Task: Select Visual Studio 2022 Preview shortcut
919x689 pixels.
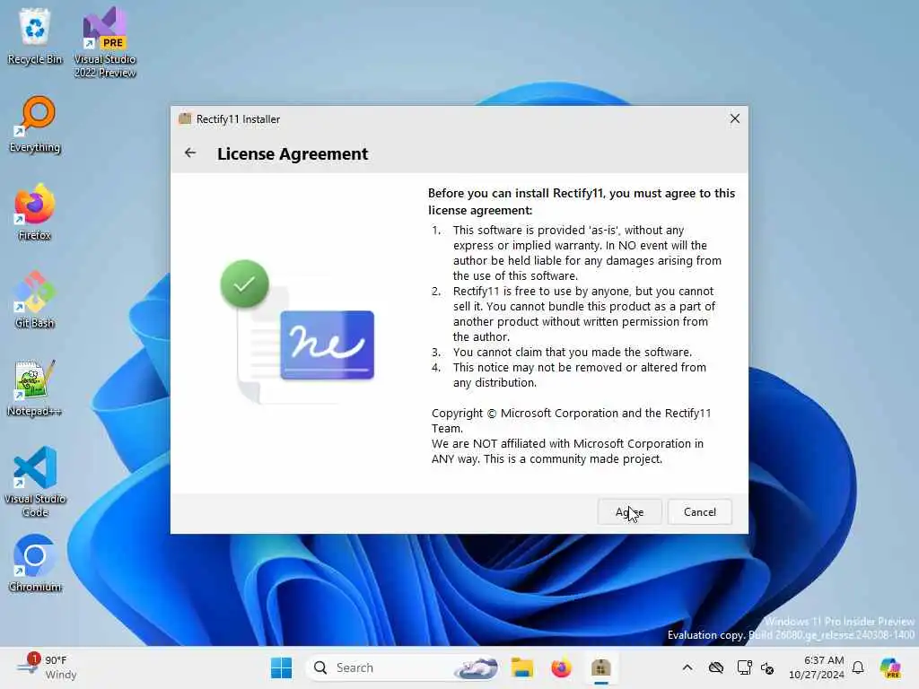Action: click(105, 42)
